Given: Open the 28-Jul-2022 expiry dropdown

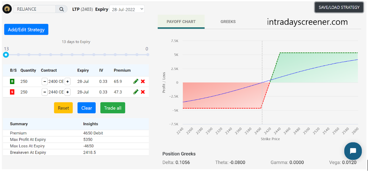Looking at the screenshot, I should (127, 9).
